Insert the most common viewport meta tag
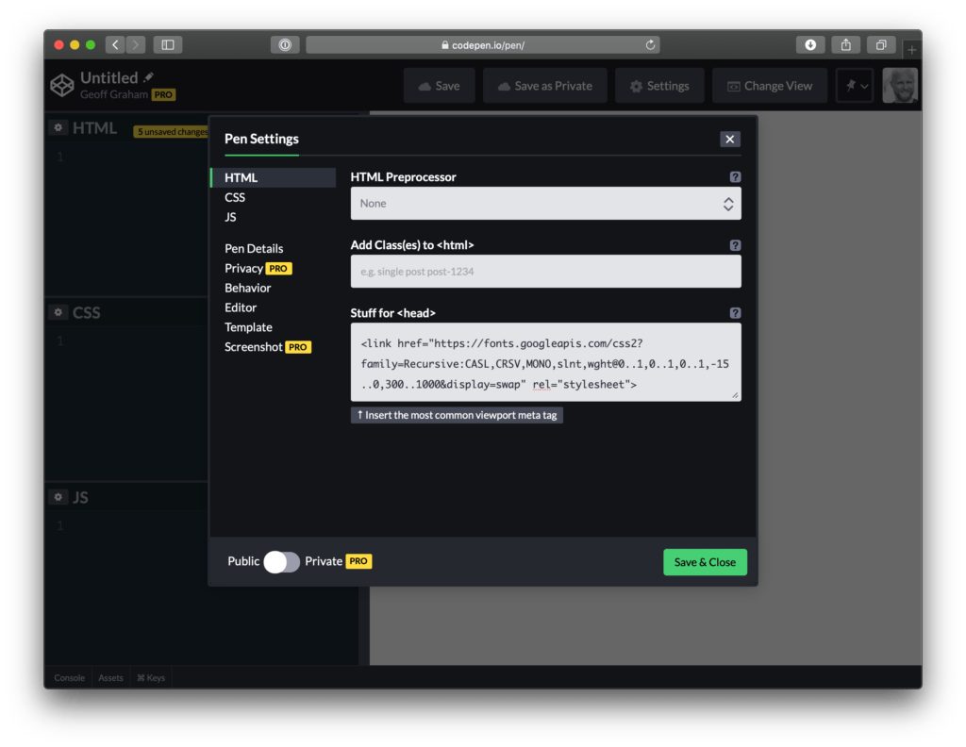 coord(457,415)
